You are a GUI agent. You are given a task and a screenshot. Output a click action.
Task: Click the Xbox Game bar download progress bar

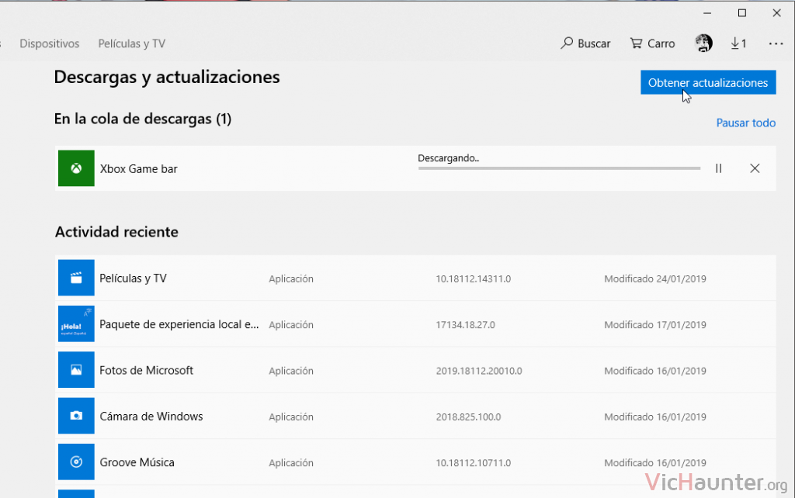(559, 168)
